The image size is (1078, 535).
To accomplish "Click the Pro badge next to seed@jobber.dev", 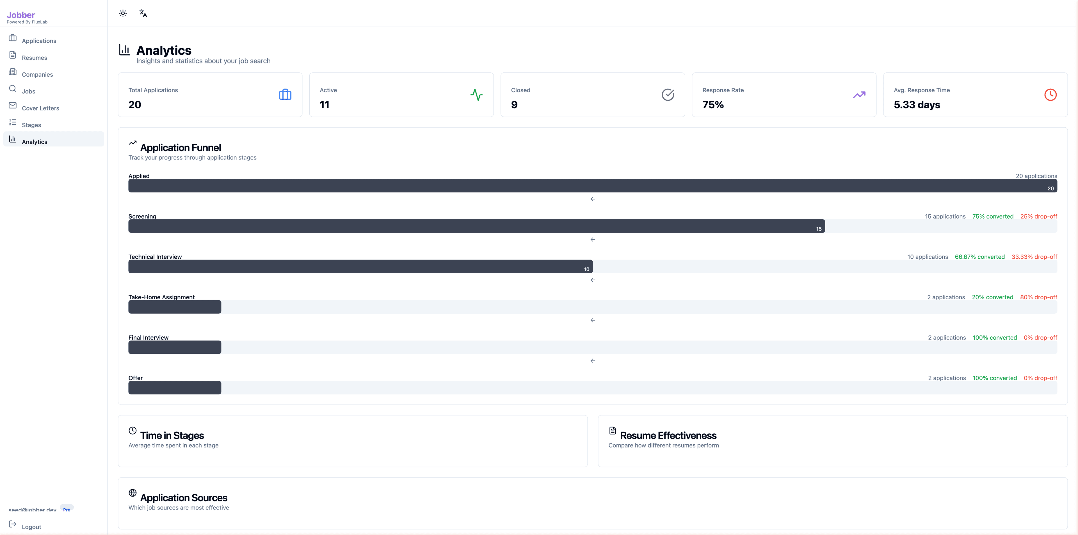I will 67,509.
